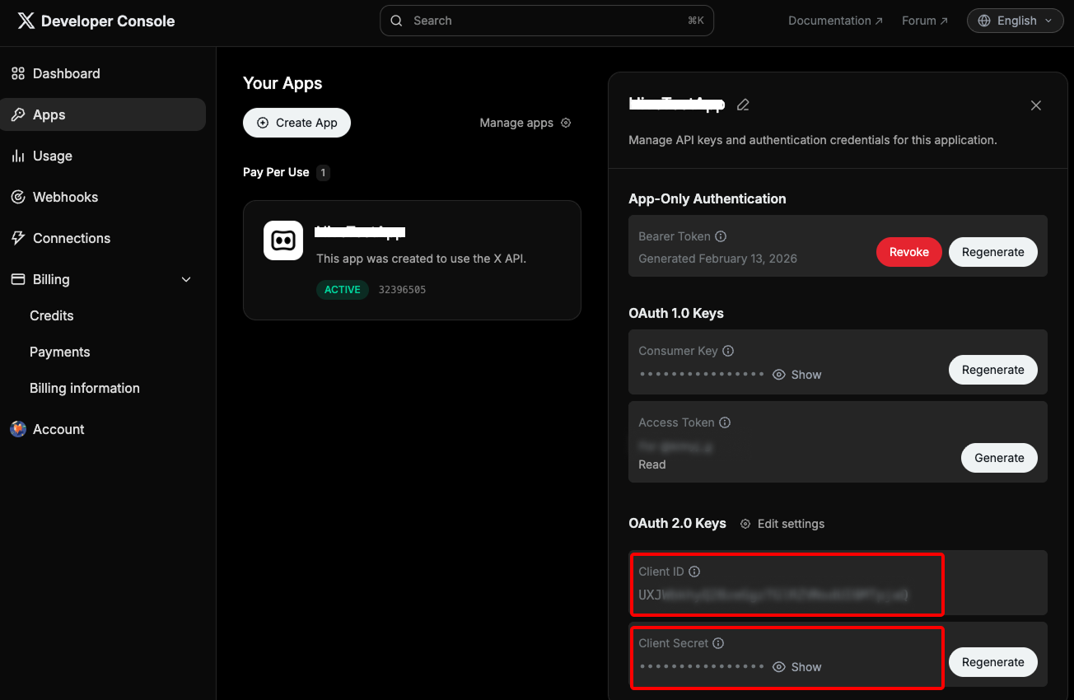Reveal the Client Secret with Show
This screenshot has width=1074, height=700.
click(797, 667)
